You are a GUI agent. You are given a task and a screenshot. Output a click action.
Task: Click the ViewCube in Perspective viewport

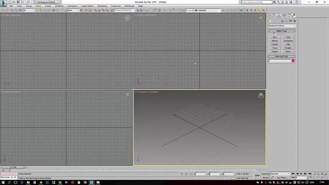261,95
